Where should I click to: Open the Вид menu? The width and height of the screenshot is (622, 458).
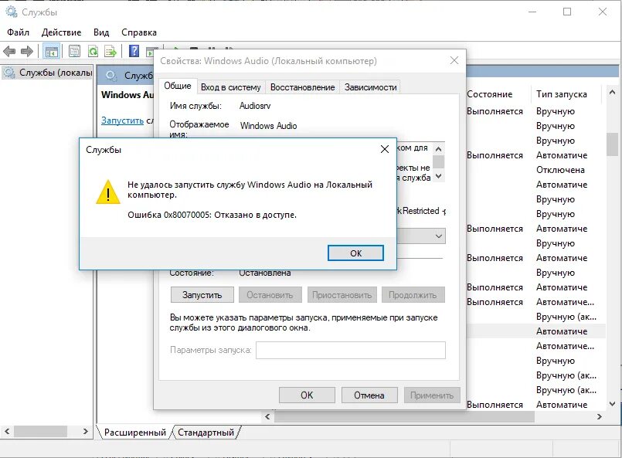[101, 32]
